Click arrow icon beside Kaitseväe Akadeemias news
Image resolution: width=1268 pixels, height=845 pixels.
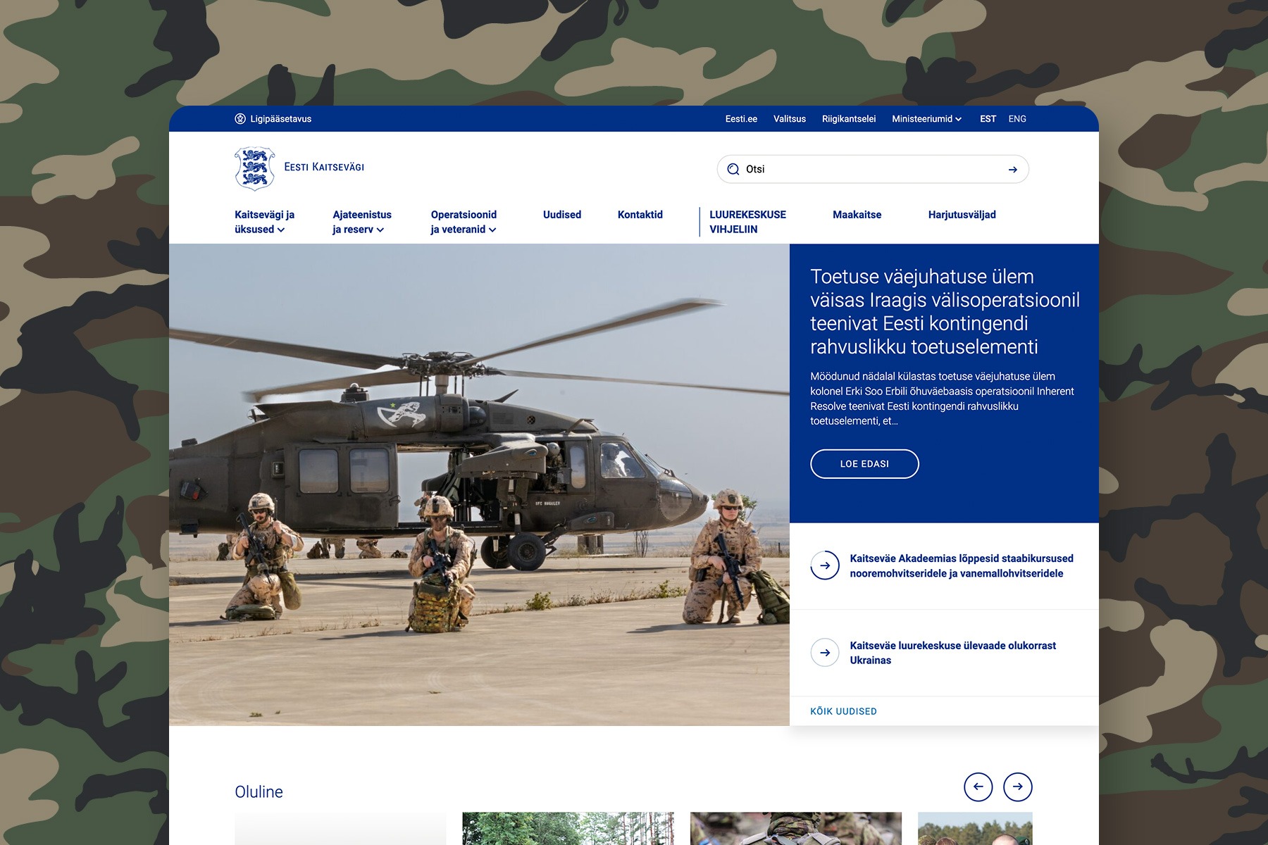[825, 565]
